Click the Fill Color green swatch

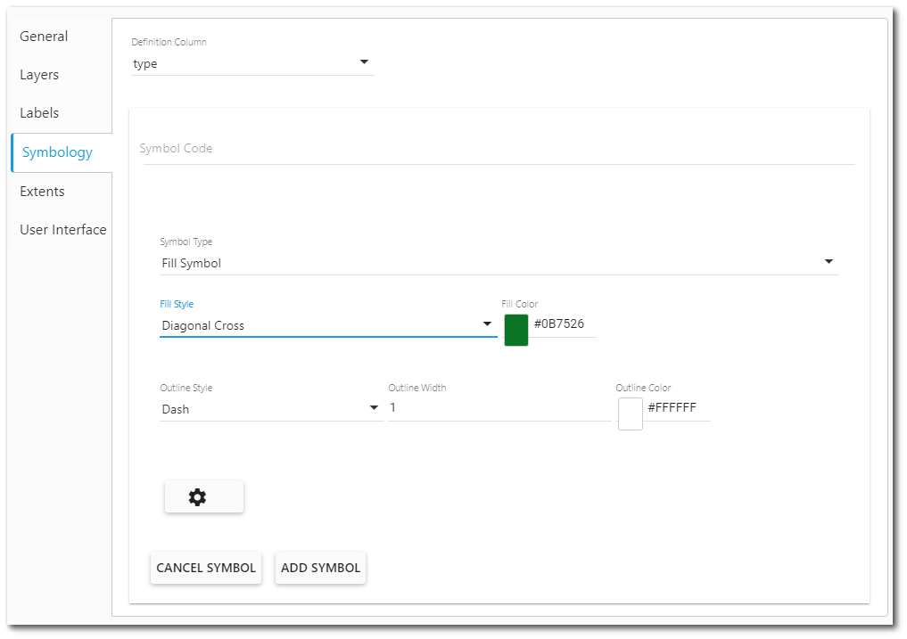pos(515,330)
